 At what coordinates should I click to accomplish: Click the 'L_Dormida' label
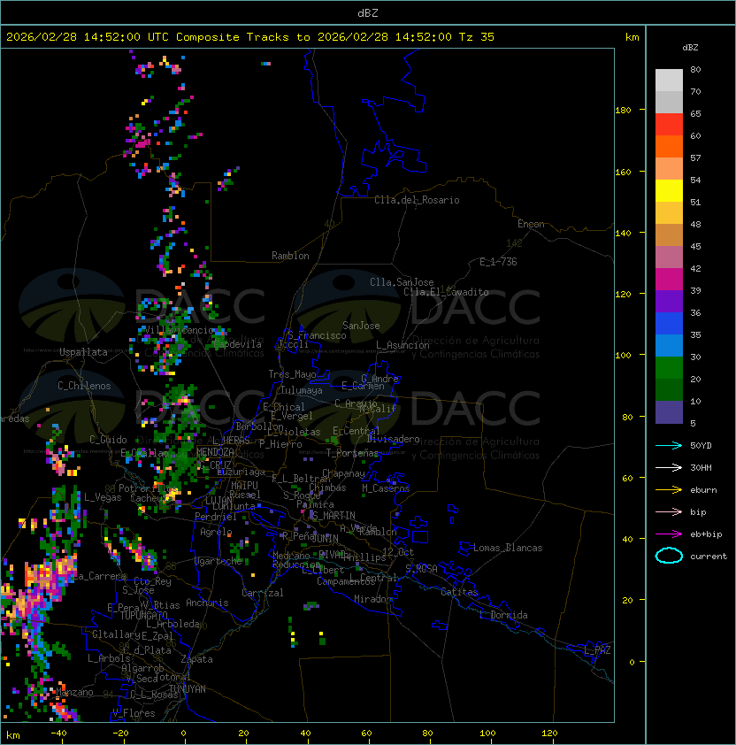[x=503, y=615]
